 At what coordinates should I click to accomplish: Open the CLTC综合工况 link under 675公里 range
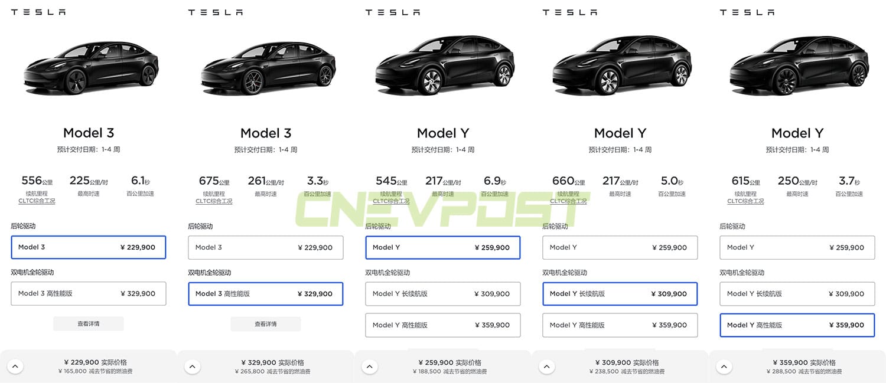click(214, 201)
